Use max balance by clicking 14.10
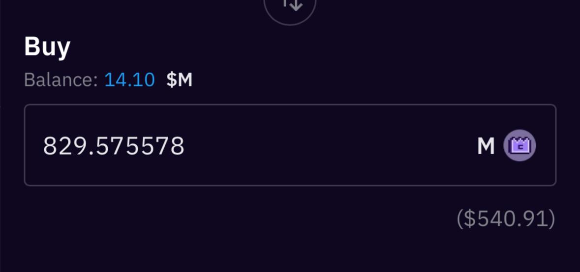This screenshot has width=580, height=272. [129, 80]
